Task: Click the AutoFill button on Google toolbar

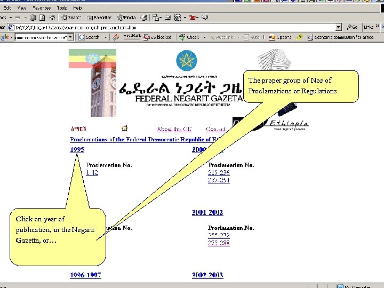Action: (x=254, y=37)
